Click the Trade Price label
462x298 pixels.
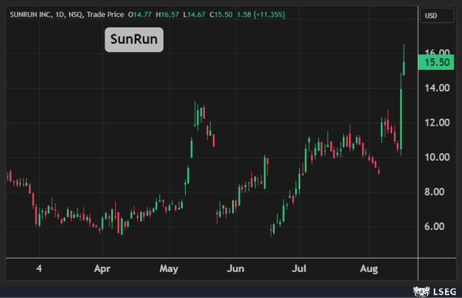click(x=105, y=15)
